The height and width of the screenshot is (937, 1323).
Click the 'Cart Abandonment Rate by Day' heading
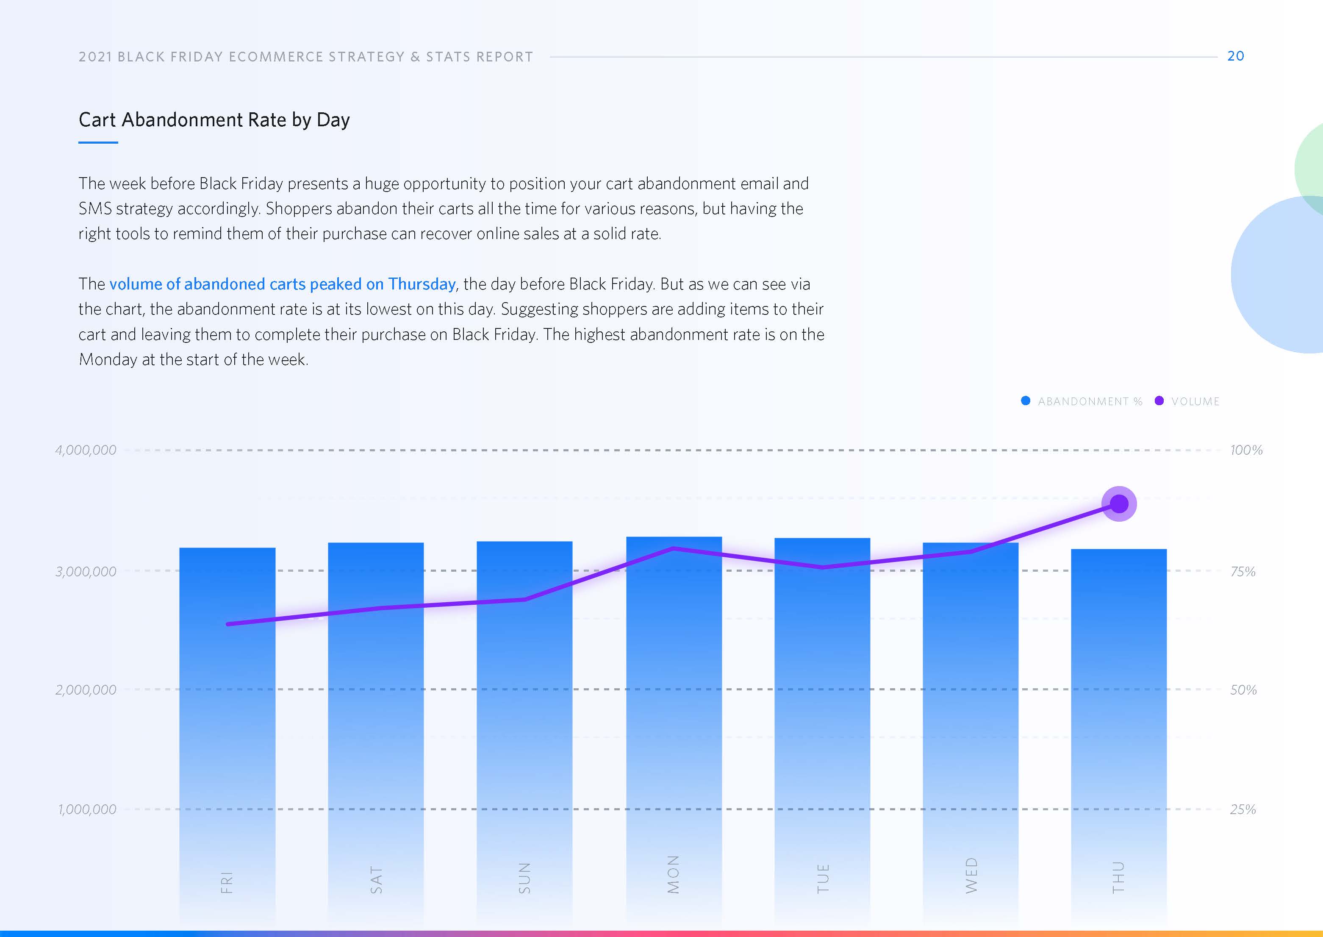point(214,120)
